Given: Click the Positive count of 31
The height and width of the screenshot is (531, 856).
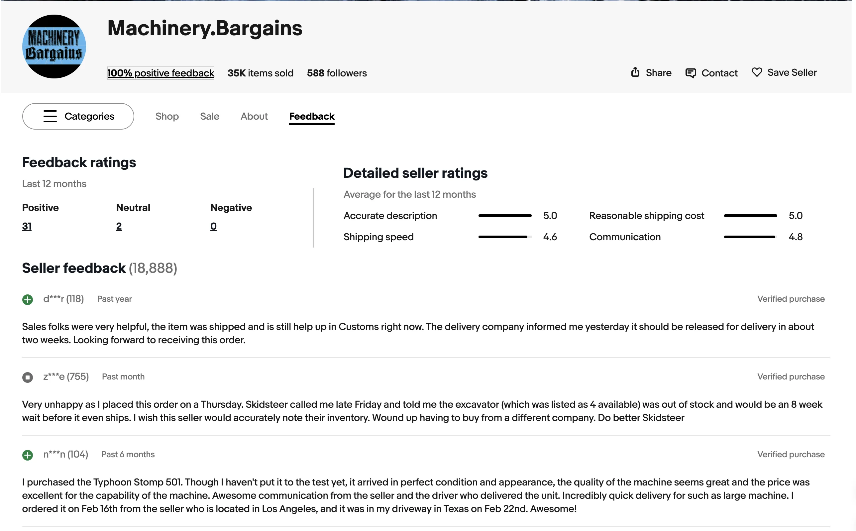Looking at the screenshot, I should tap(27, 226).
